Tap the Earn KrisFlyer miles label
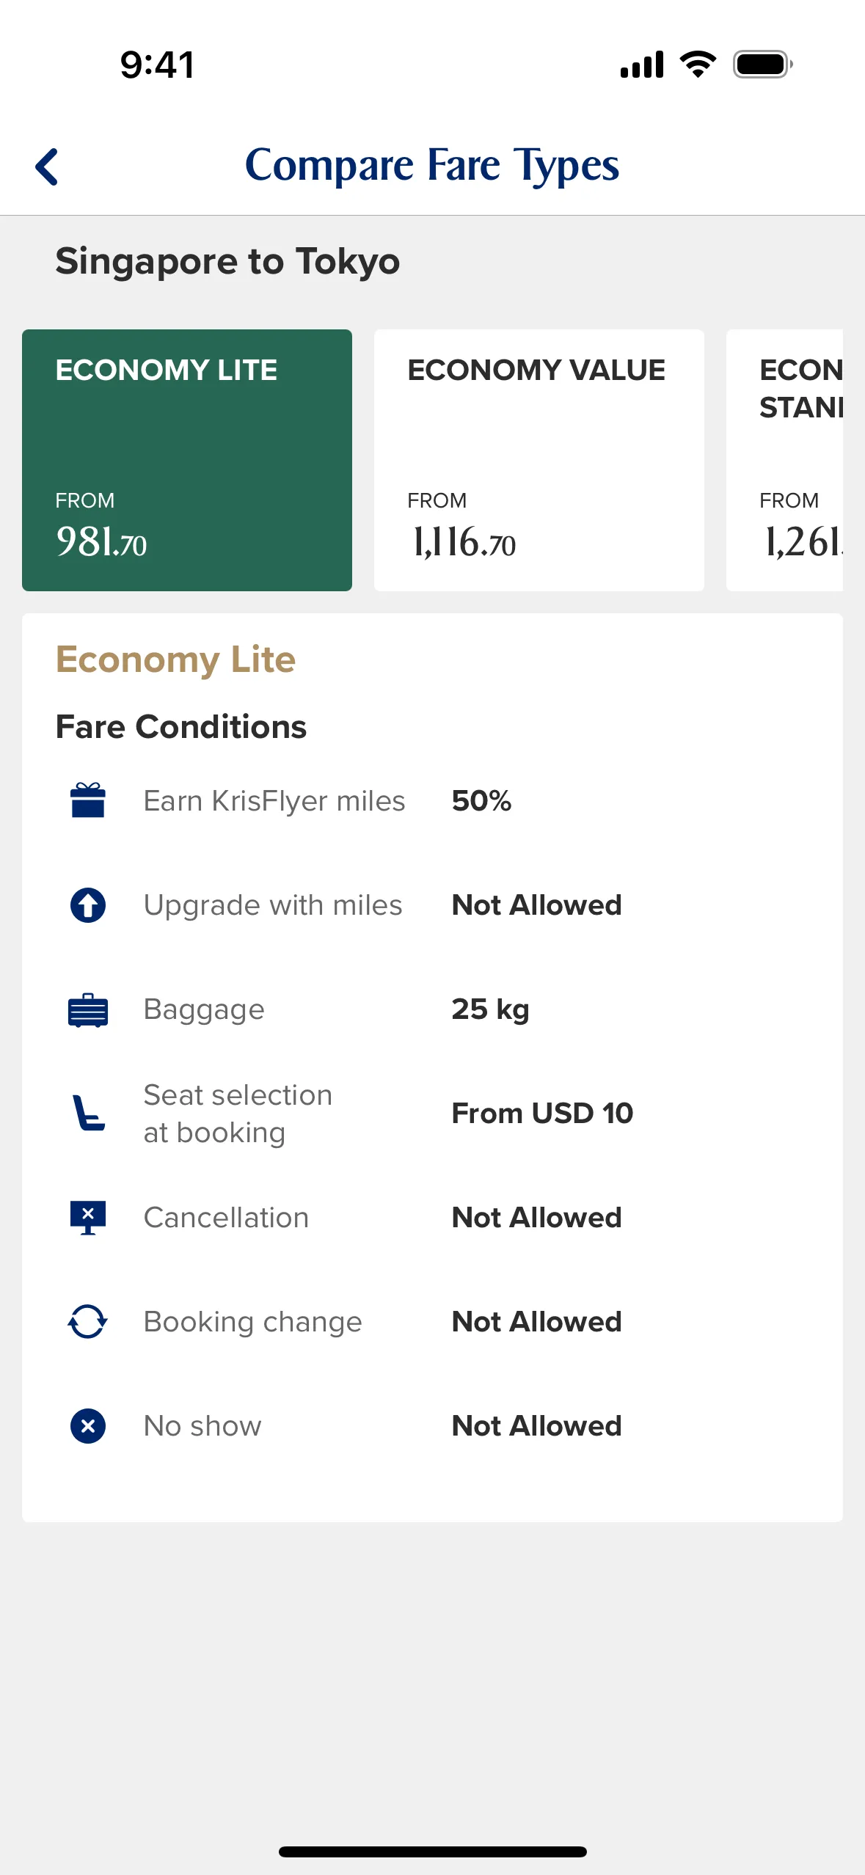Screen dimensions: 865x1875 coord(274,800)
